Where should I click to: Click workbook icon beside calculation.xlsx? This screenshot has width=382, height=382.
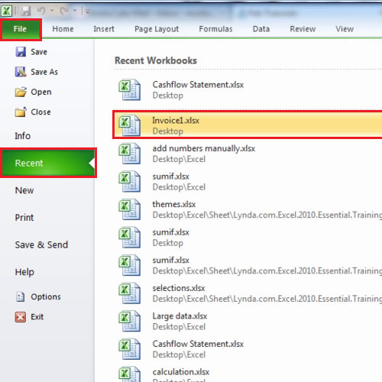(x=129, y=374)
